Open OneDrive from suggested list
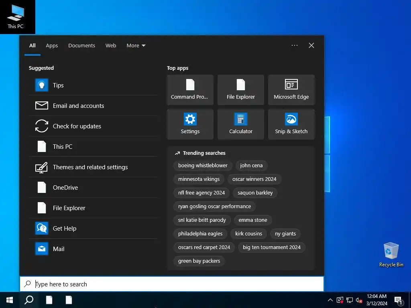This screenshot has height=308, width=411. pos(93,187)
